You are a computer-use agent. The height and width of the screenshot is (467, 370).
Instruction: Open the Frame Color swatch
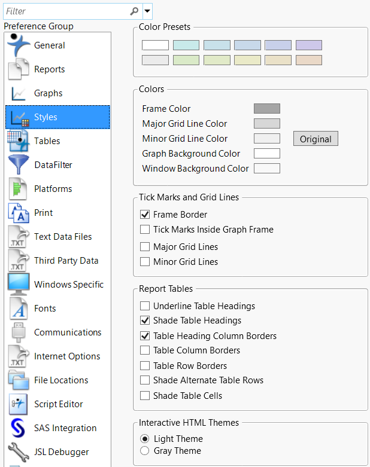coord(266,109)
